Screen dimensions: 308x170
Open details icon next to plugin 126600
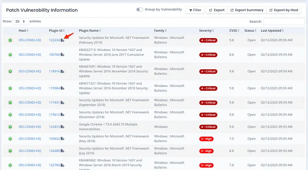62,151
